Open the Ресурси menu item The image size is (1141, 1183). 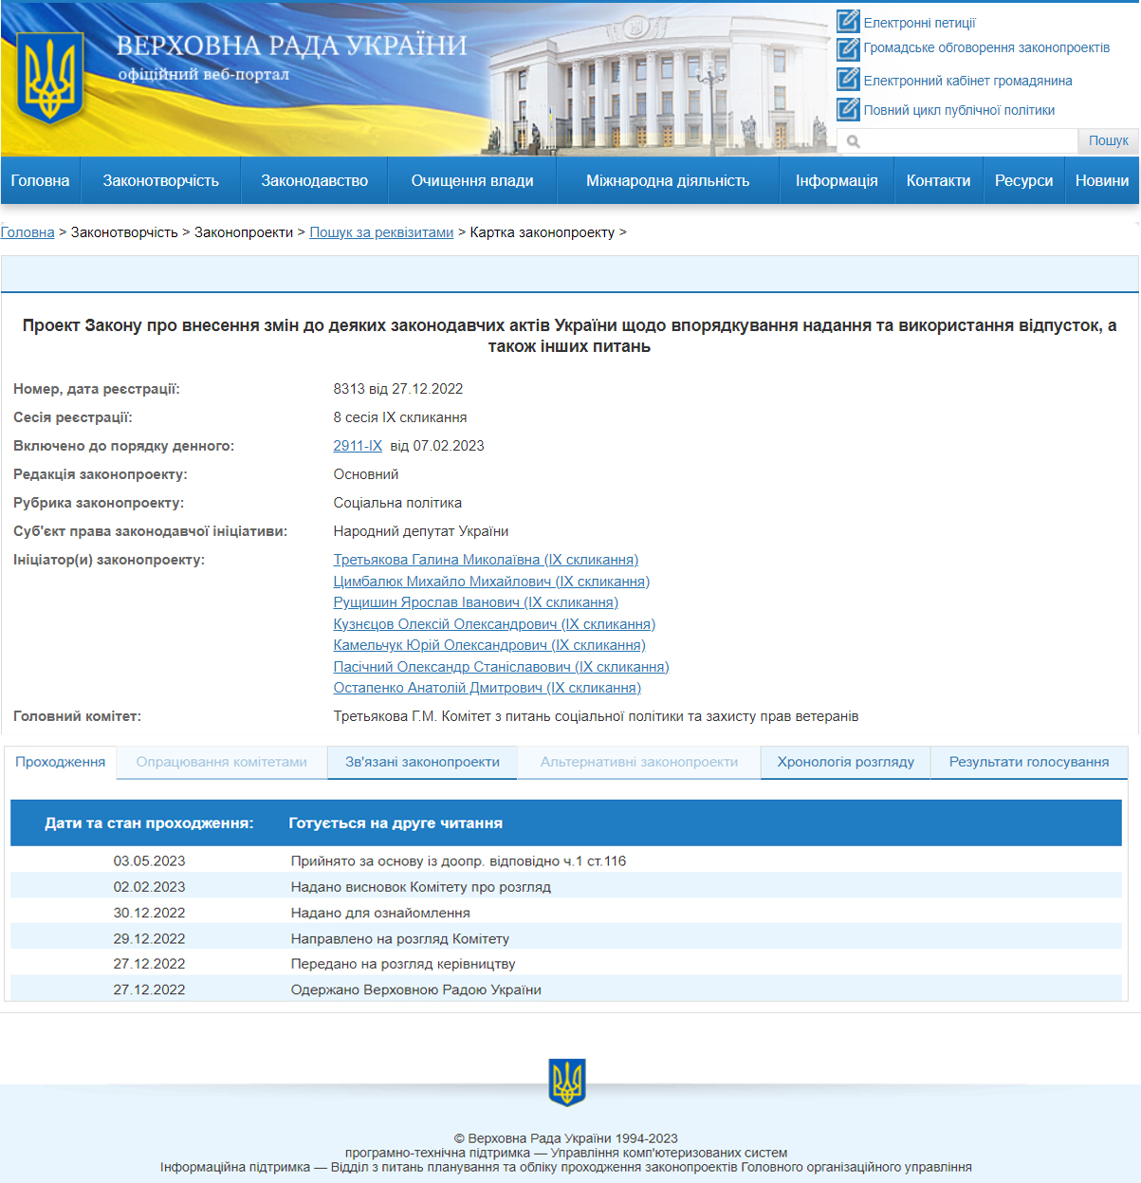pyautogui.click(x=1023, y=180)
